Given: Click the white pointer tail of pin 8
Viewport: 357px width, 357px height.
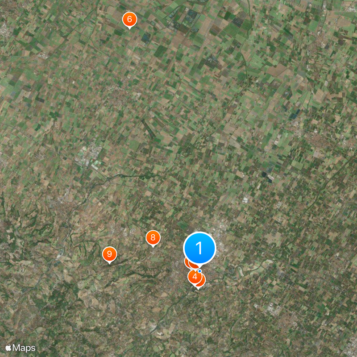Looking at the screenshot, I should tap(153, 246).
